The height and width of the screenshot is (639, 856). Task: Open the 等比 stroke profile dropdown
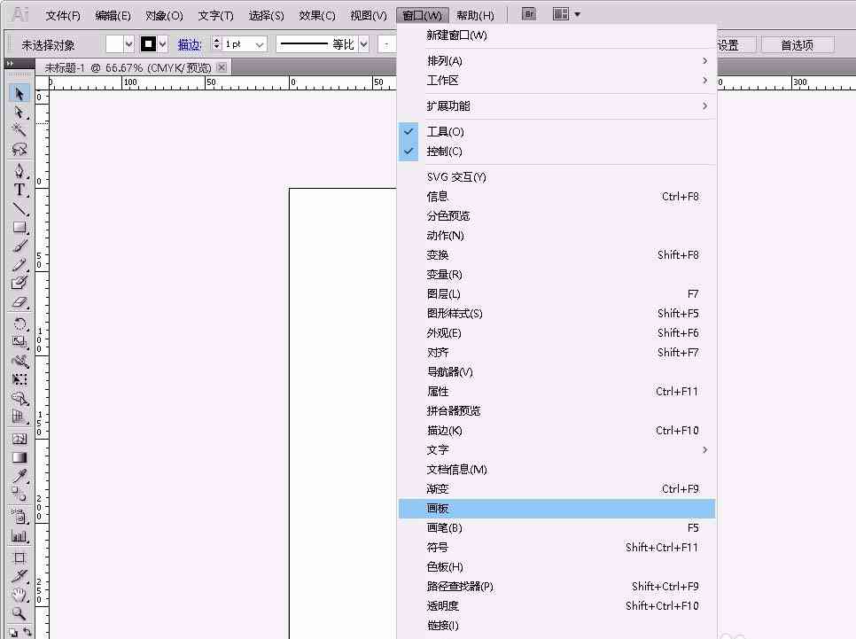tap(363, 44)
